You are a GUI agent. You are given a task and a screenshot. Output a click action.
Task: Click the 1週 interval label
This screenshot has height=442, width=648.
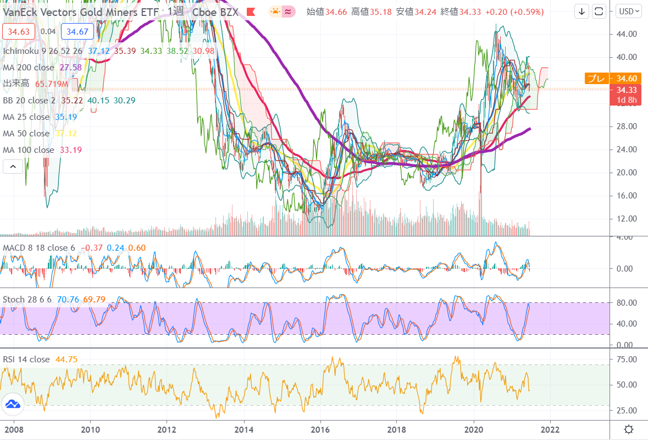coord(176,11)
